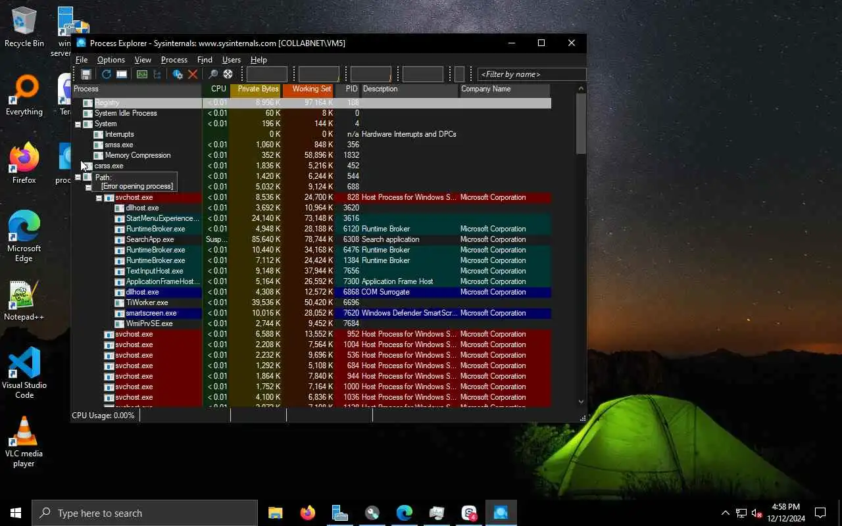Click the magnifier Find Handle or DLL icon
This screenshot has height=526, width=842.
(212, 74)
